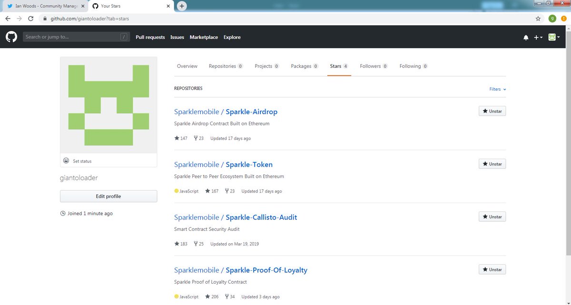Switch to the Overview profile tab
571x305 pixels.
(187, 66)
